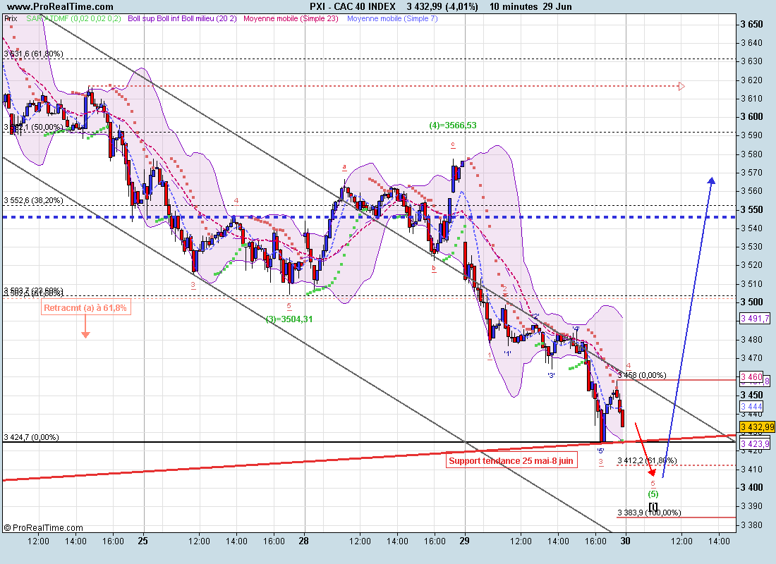Click the red wave label b

pos(434,268)
